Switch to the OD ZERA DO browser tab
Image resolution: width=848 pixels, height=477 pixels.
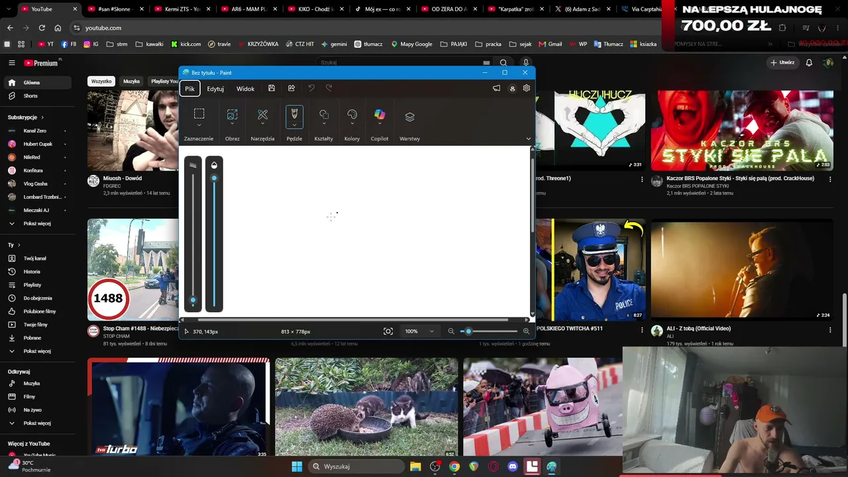(x=447, y=9)
